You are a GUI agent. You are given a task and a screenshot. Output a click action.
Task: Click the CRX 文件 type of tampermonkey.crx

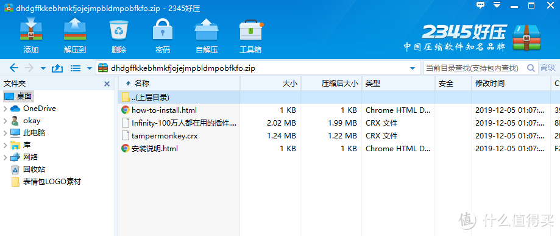(x=381, y=136)
